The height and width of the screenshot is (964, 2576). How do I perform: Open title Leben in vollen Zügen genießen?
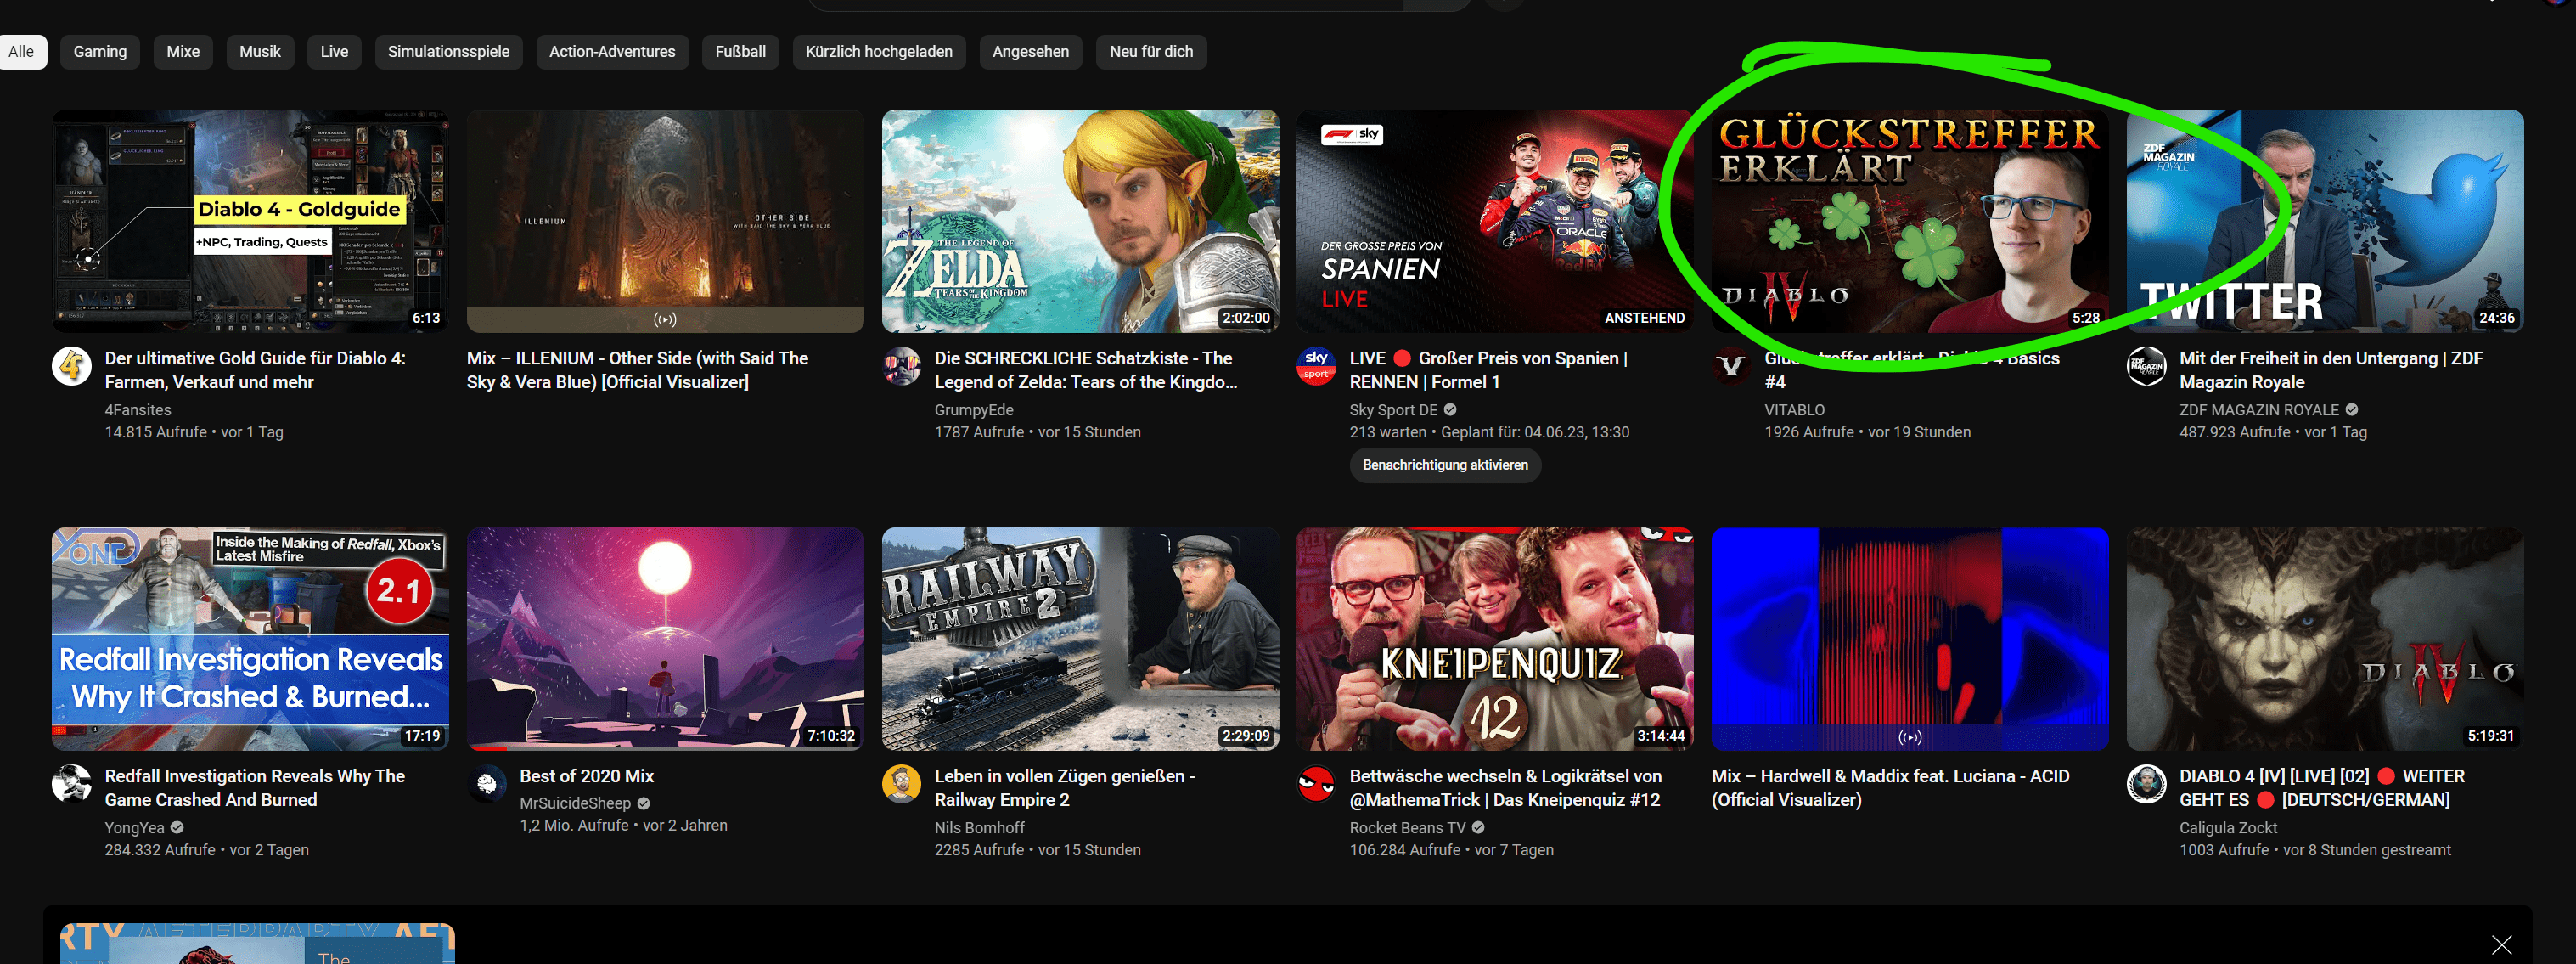(1065, 788)
